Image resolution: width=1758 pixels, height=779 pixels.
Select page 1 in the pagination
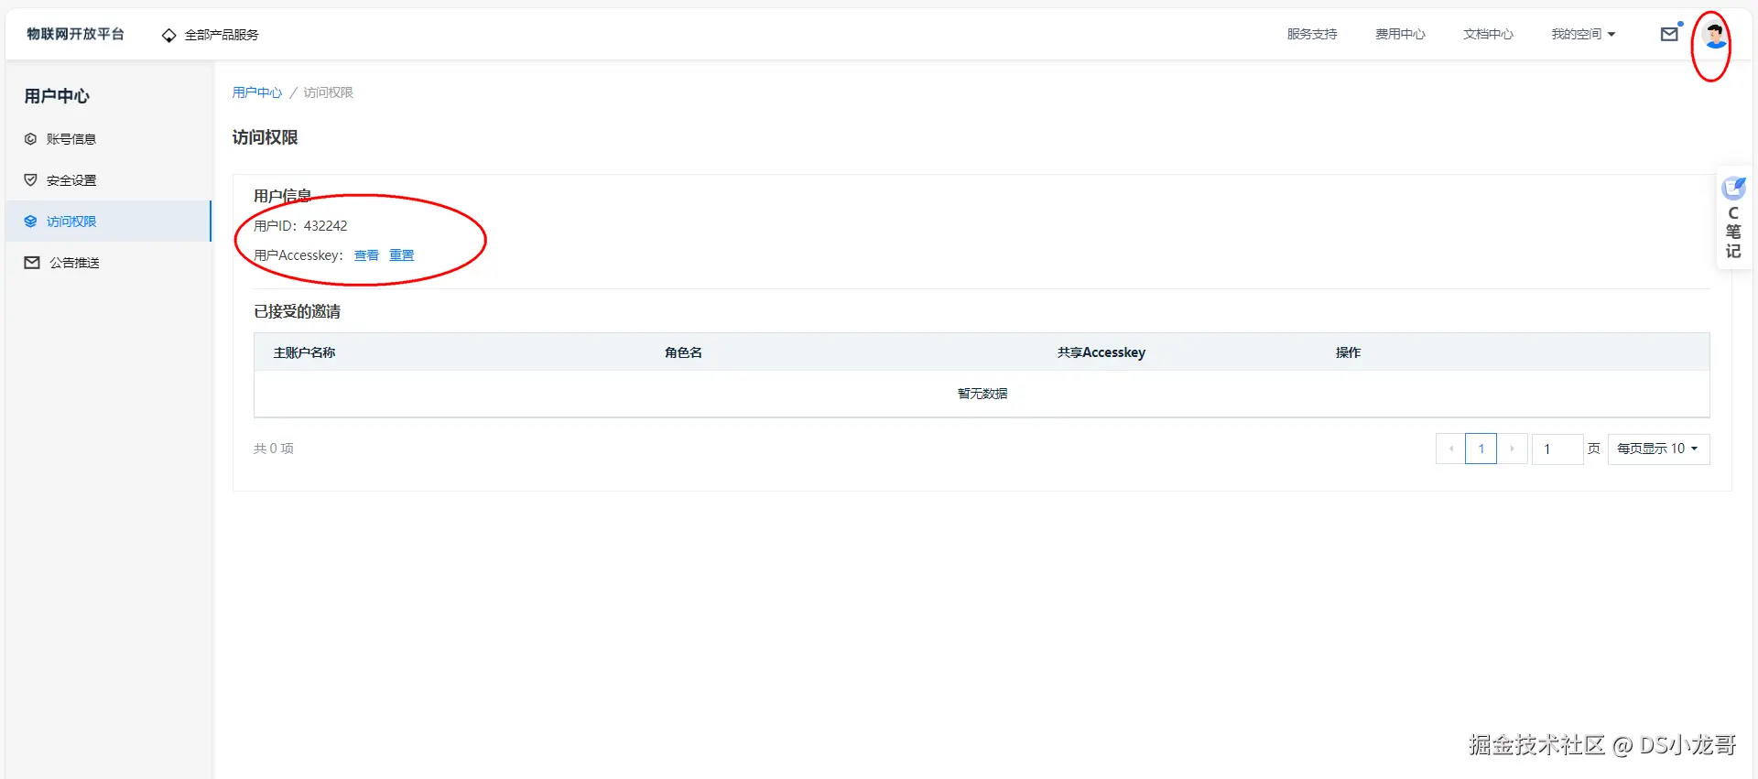point(1481,449)
